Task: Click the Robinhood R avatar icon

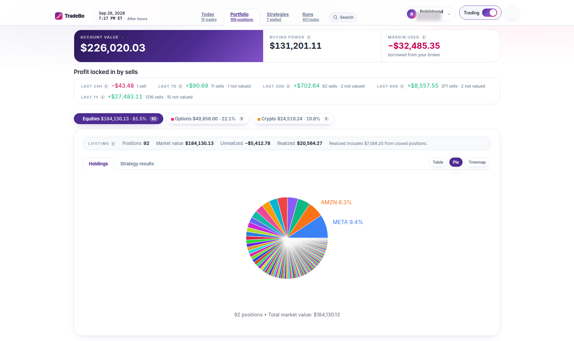Action: pos(412,14)
